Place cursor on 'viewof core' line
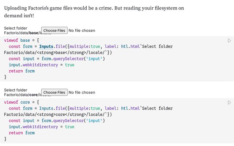Image resolution: width=234 pixels, height=146 pixels. tap(22, 102)
